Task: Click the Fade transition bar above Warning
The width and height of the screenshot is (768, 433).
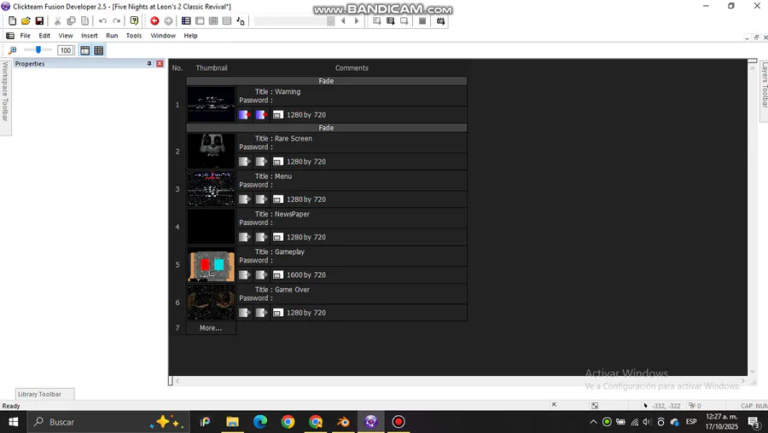Action: click(x=326, y=81)
